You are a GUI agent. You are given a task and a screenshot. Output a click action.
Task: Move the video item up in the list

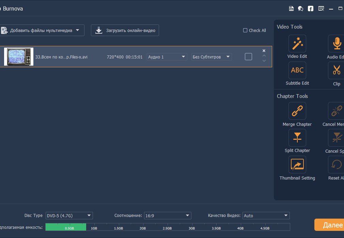264,56
